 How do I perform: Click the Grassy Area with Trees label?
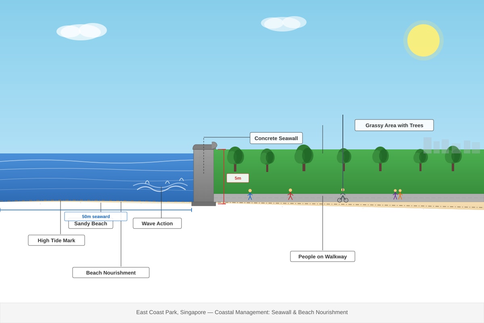point(394,125)
